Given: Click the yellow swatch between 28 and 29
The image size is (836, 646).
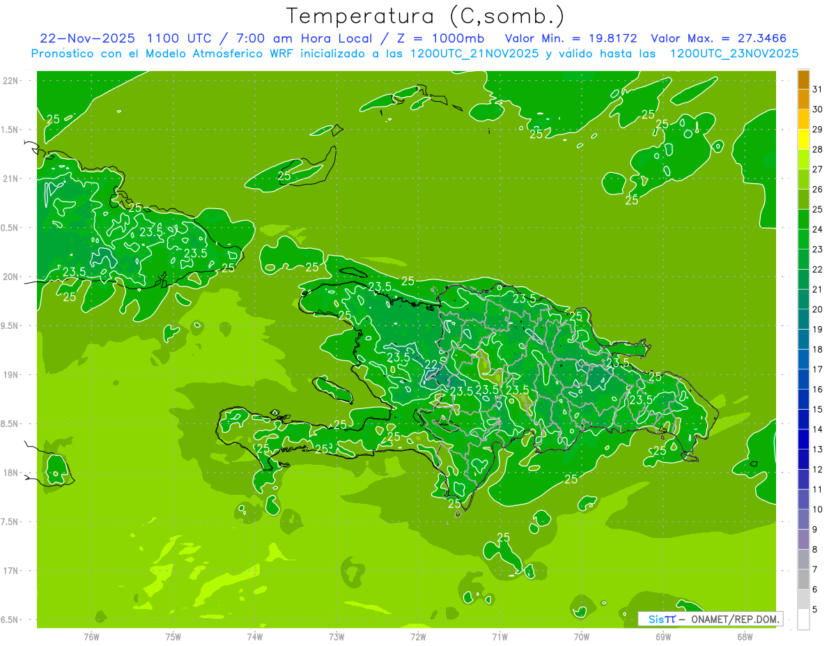Looking at the screenshot, I should coord(803,139).
